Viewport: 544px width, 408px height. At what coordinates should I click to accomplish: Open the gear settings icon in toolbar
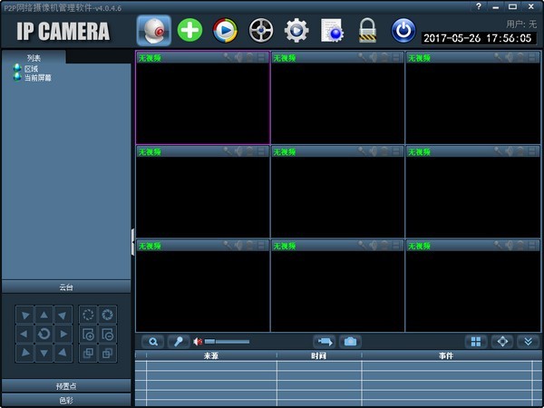click(x=296, y=31)
